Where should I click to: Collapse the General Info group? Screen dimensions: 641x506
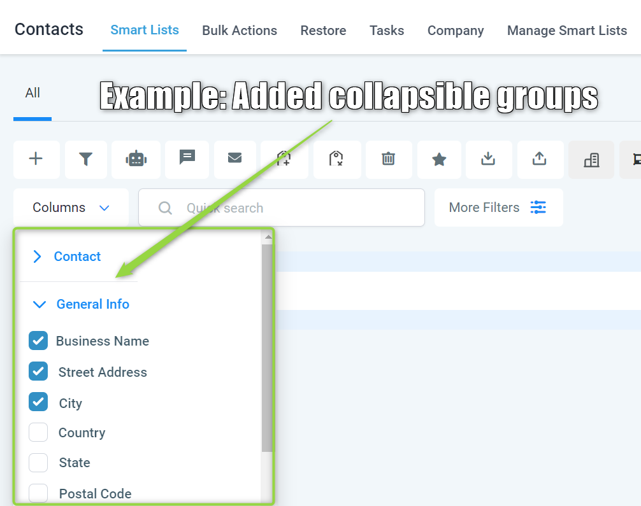point(40,304)
